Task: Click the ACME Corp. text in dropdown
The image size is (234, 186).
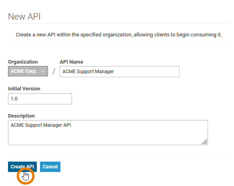Action: click(24, 71)
